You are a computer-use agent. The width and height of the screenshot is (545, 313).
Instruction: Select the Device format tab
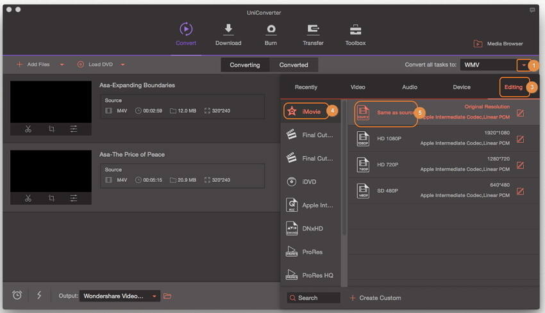click(x=462, y=87)
